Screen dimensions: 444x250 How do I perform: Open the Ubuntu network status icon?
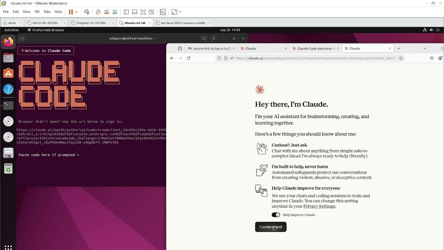(425, 30)
